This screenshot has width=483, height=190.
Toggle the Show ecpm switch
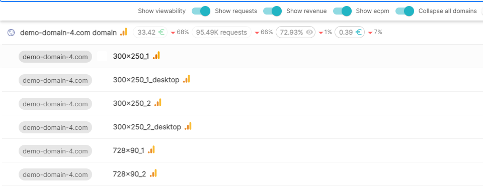[405, 11]
